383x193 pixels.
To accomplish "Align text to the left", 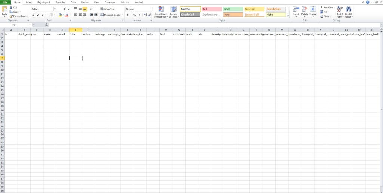I will 76,15.
